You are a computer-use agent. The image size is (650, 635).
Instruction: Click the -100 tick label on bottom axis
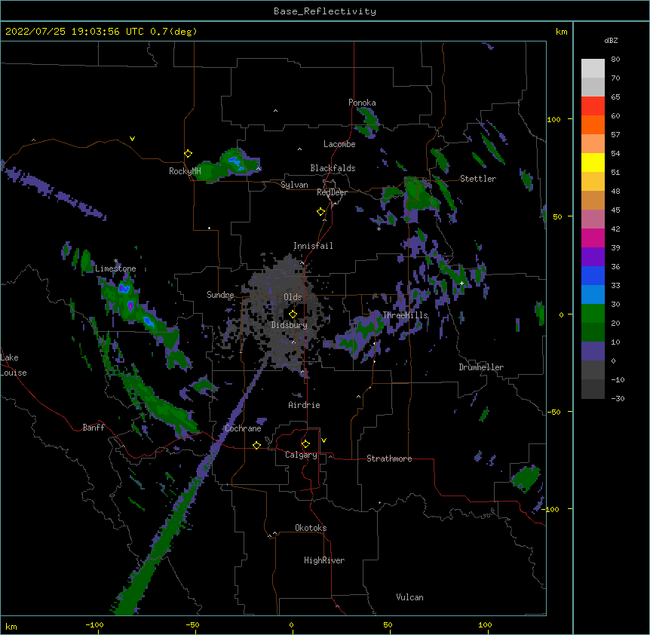pyautogui.click(x=94, y=624)
